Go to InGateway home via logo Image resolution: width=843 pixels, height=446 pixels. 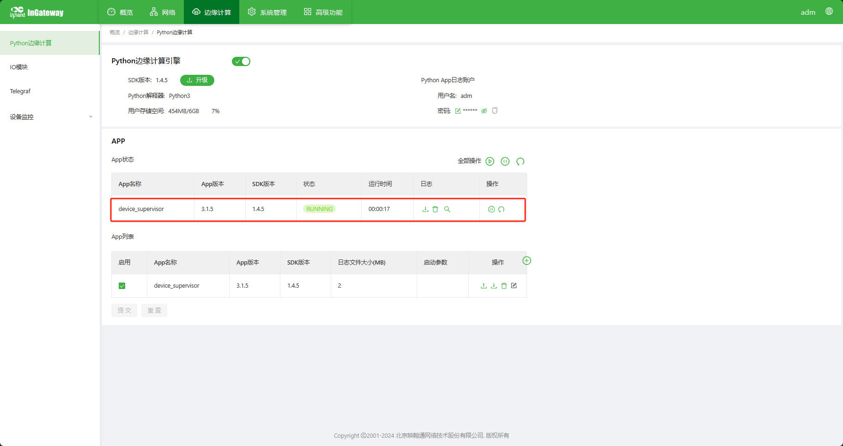(x=37, y=12)
